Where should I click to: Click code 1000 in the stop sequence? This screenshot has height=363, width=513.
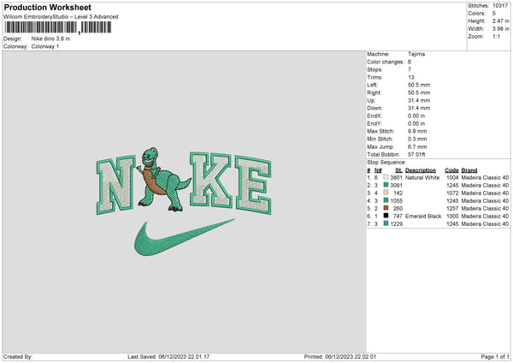pos(452,217)
